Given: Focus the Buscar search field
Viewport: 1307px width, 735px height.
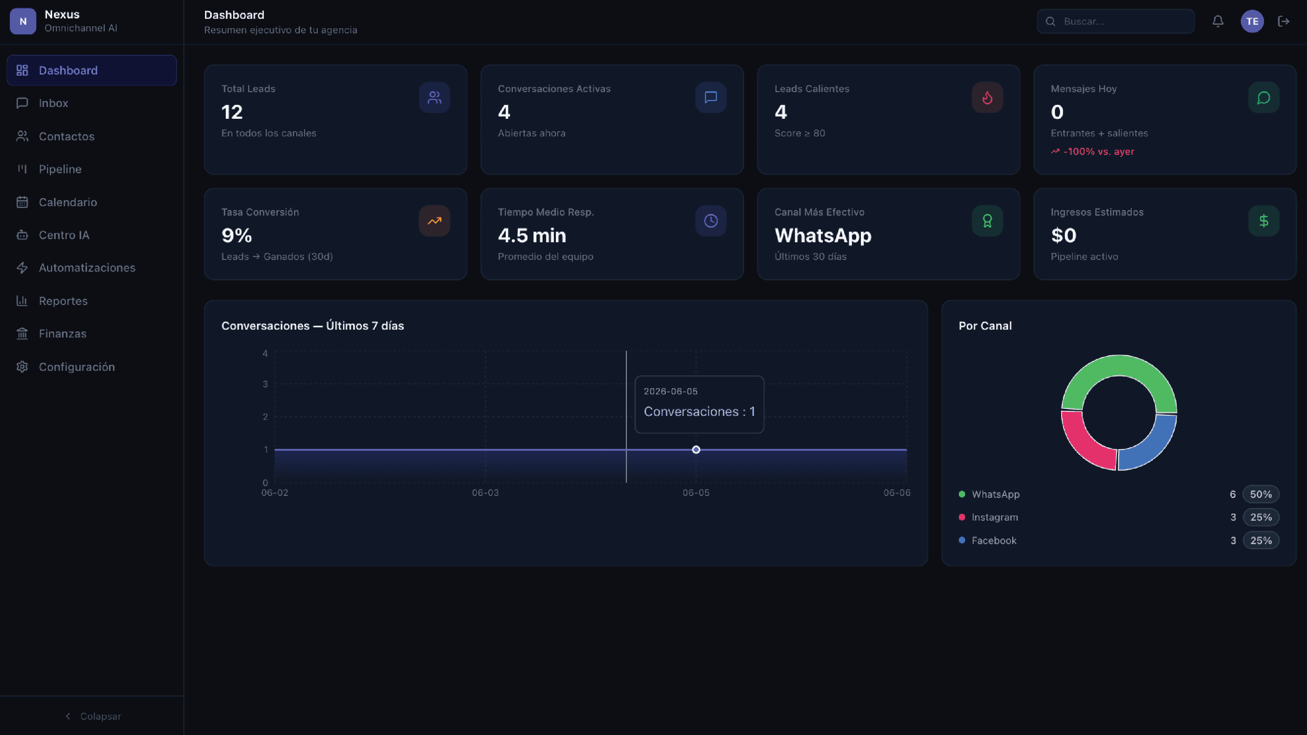Looking at the screenshot, I should point(1115,21).
